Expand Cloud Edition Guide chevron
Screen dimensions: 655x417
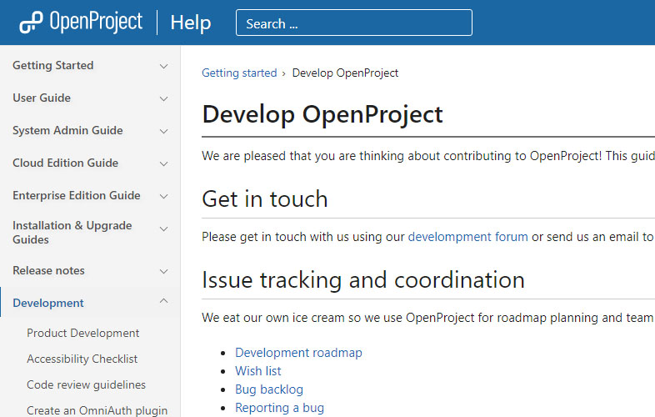[164, 163]
